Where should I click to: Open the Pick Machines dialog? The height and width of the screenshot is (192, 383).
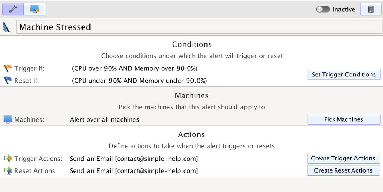(x=344, y=119)
